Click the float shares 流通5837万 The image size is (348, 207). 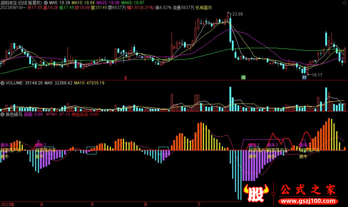[x=183, y=7]
